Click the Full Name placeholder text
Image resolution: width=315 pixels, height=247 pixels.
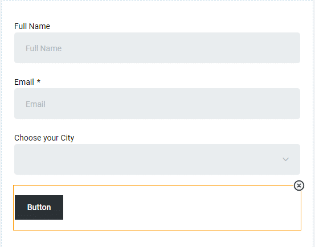[x=44, y=48]
